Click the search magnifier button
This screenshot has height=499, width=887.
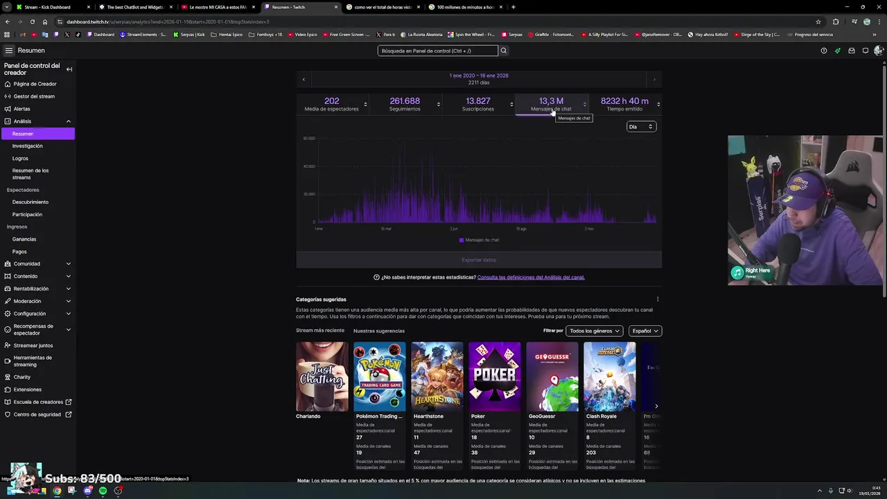tap(504, 51)
